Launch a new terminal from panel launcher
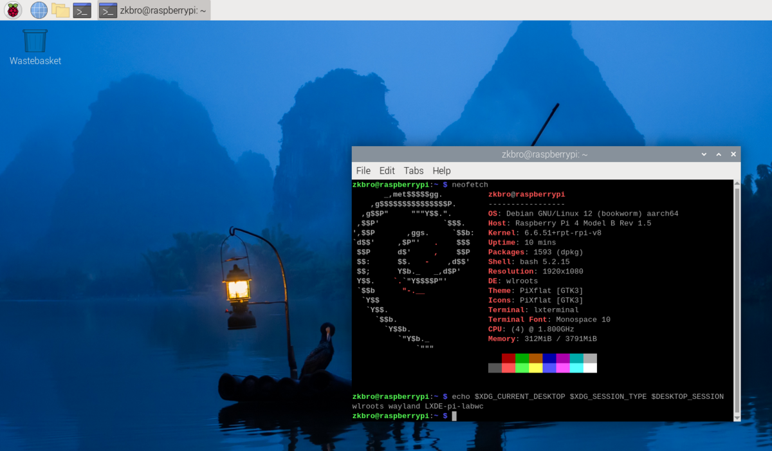Image resolution: width=772 pixels, height=451 pixels. [x=82, y=10]
